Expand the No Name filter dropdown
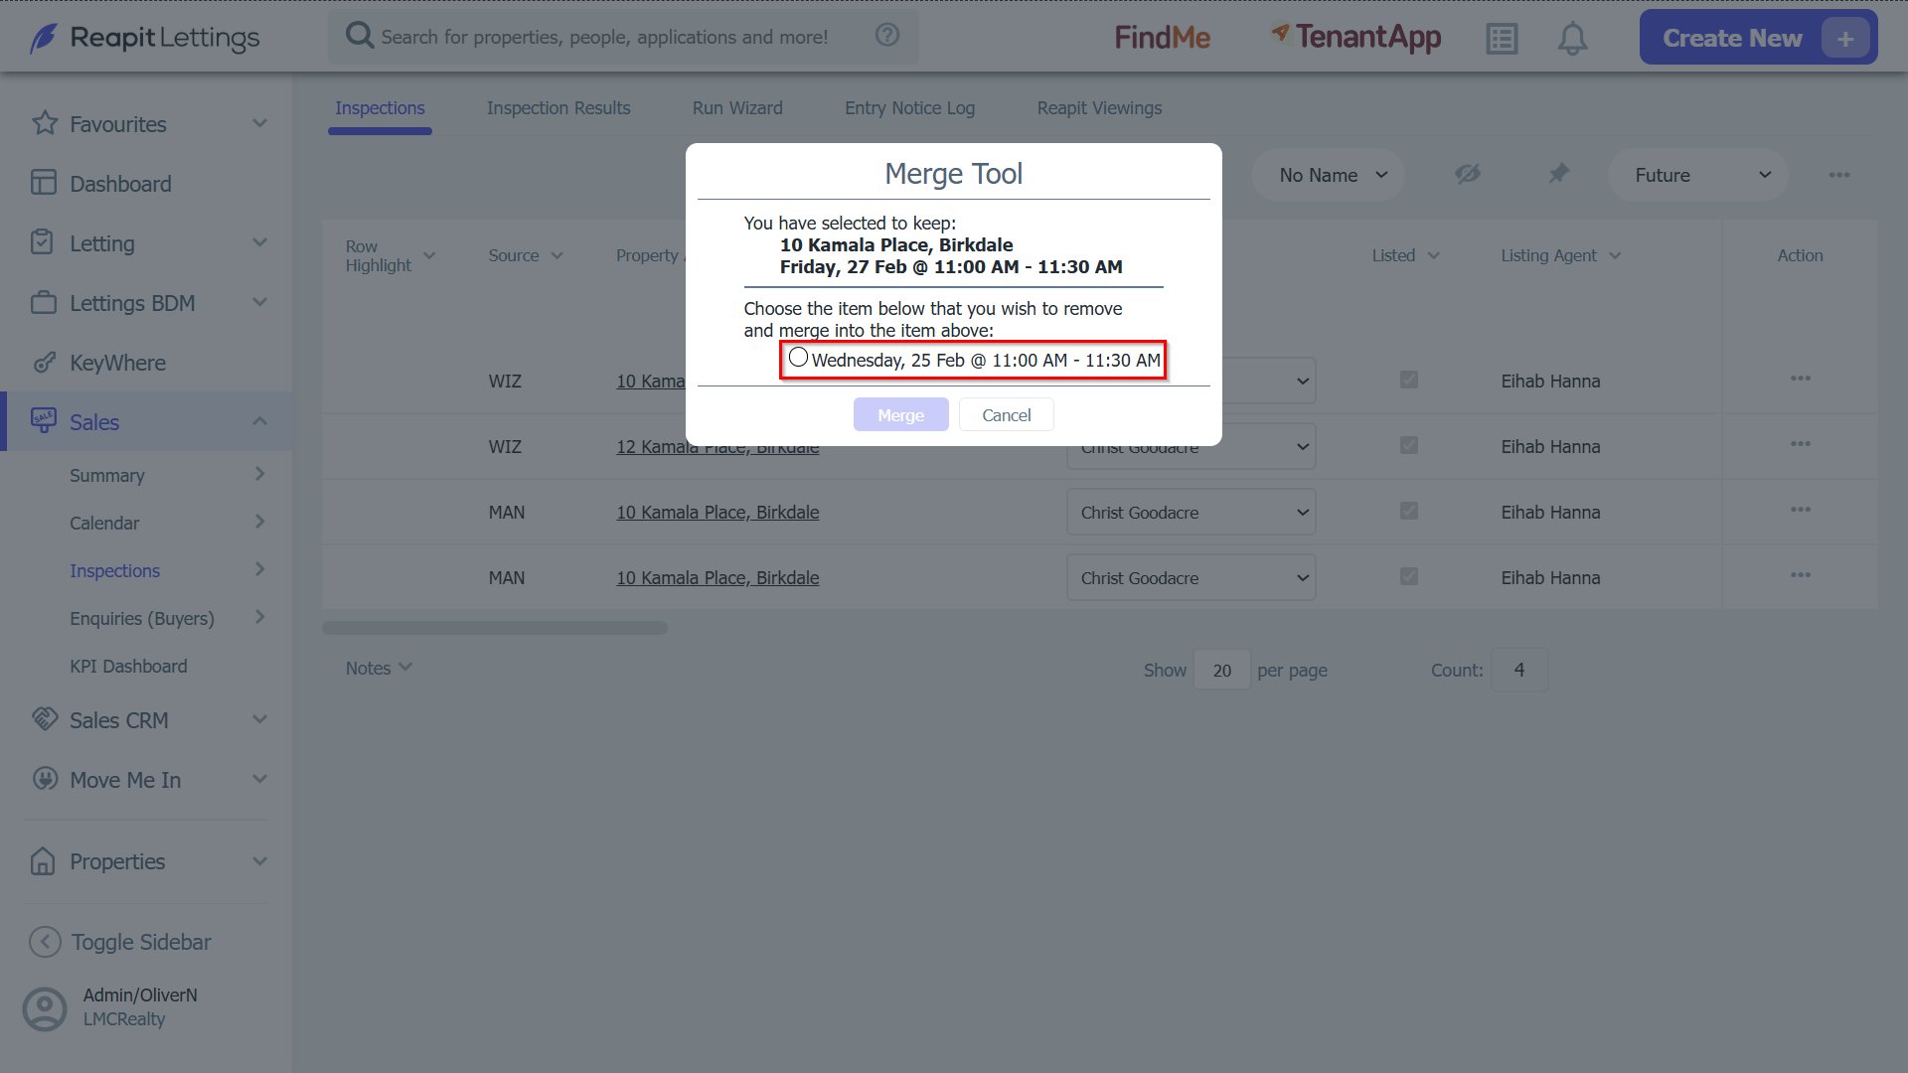 point(1328,175)
